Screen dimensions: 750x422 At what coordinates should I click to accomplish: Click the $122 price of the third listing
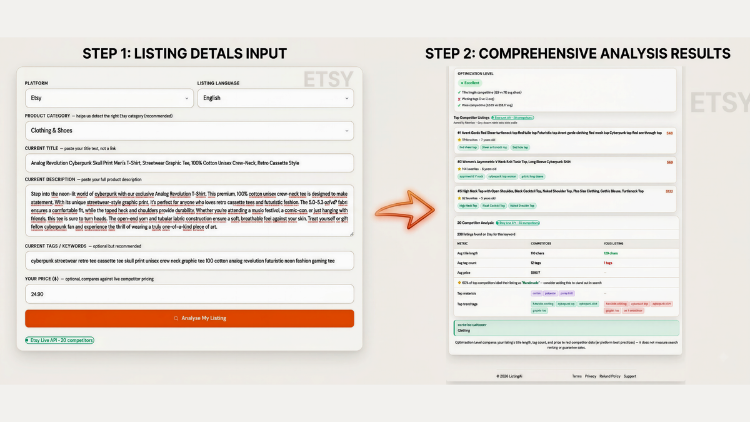[669, 191]
